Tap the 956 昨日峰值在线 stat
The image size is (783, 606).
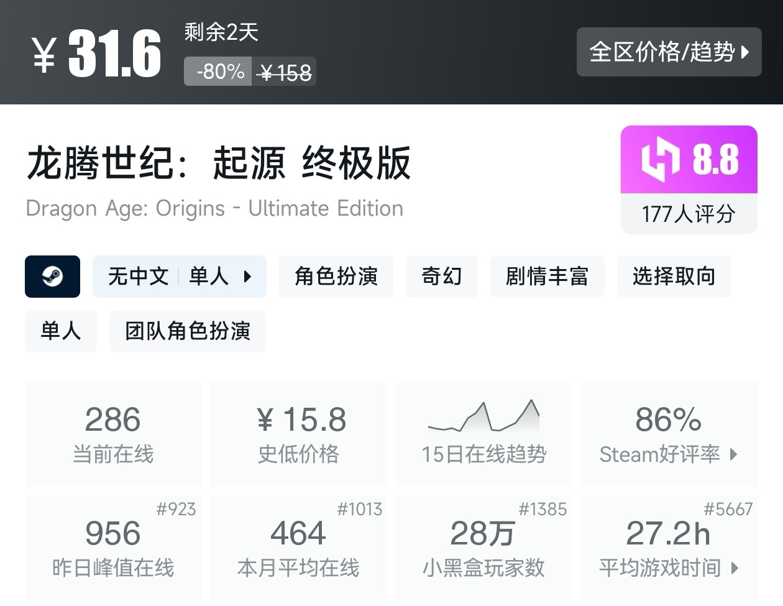point(113,548)
